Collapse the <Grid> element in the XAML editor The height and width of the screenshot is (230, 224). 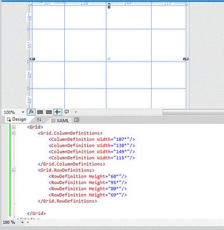14,127
